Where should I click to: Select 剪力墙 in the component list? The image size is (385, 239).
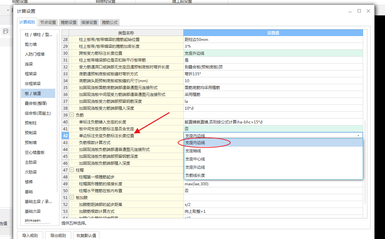(38, 45)
